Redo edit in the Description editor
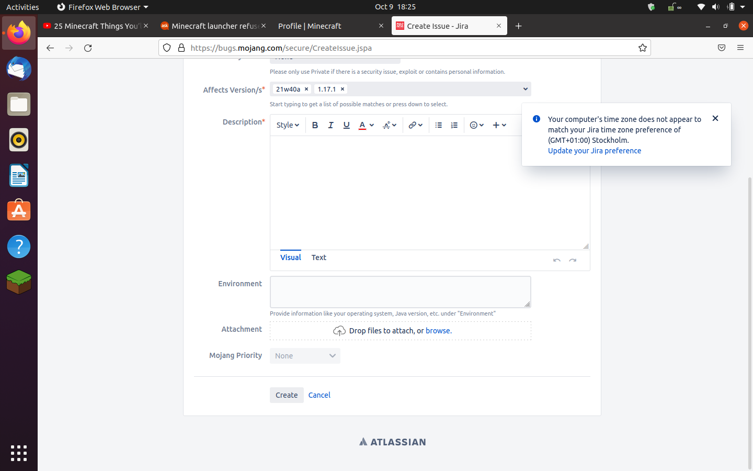Screen dimensions: 753x471 coord(573,260)
